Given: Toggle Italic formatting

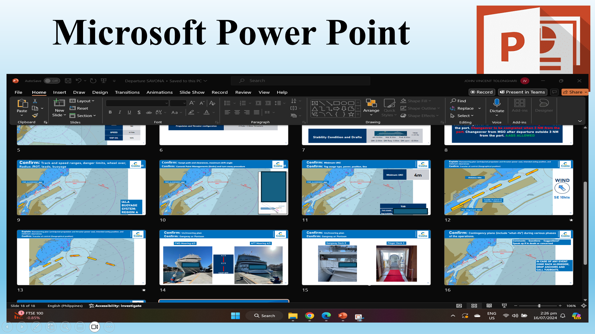Looking at the screenshot, I should pos(120,112).
